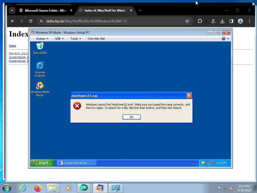This screenshot has height=193, width=257.
Task: Open the Windows 7 Start orb
Action: click(x=7, y=188)
